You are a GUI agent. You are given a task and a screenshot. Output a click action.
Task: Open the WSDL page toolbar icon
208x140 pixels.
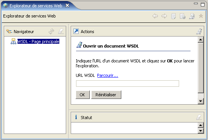pyautogui.click(x=192, y=16)
